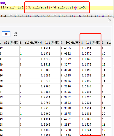Click the (d.sl1/c.sl) expression in SQL editor
This screenshot has height=136, width=114.
64,7
